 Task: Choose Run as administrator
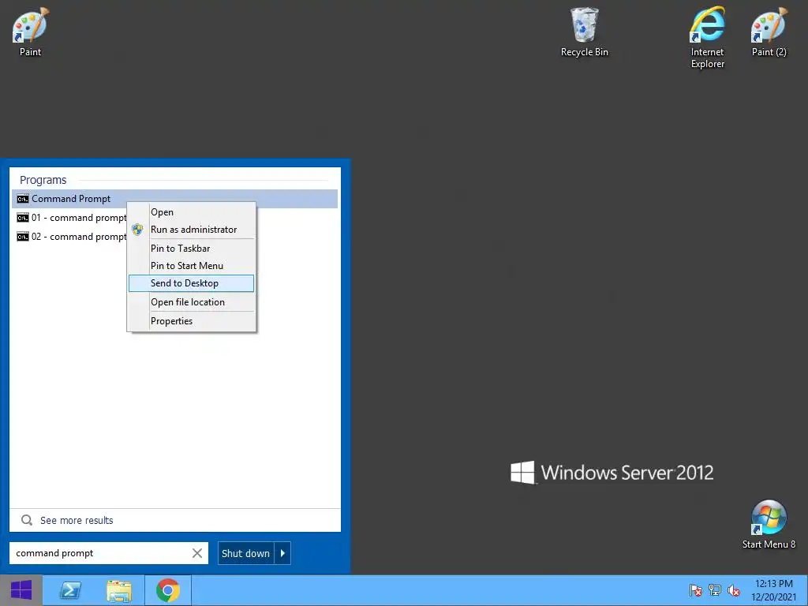[x=191, y=230]
